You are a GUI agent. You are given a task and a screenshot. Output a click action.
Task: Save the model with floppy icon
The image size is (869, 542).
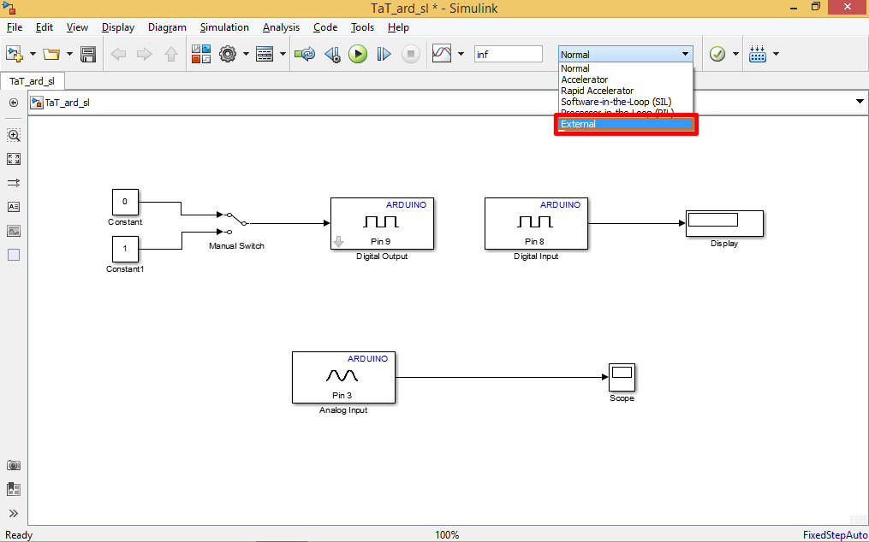pyautogui.click(x=88, y=54)
